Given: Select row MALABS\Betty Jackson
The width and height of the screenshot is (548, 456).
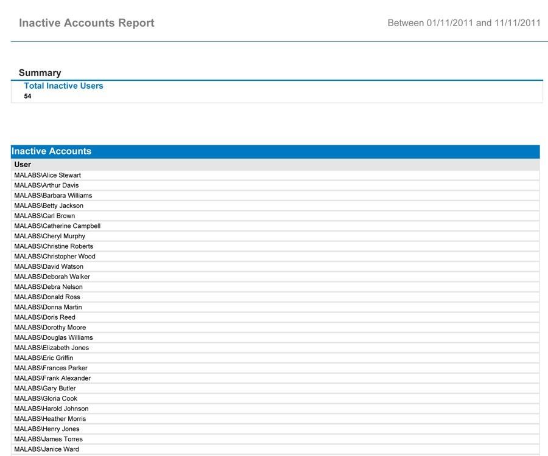Looking at the screenshot, I should click(275, 206).
